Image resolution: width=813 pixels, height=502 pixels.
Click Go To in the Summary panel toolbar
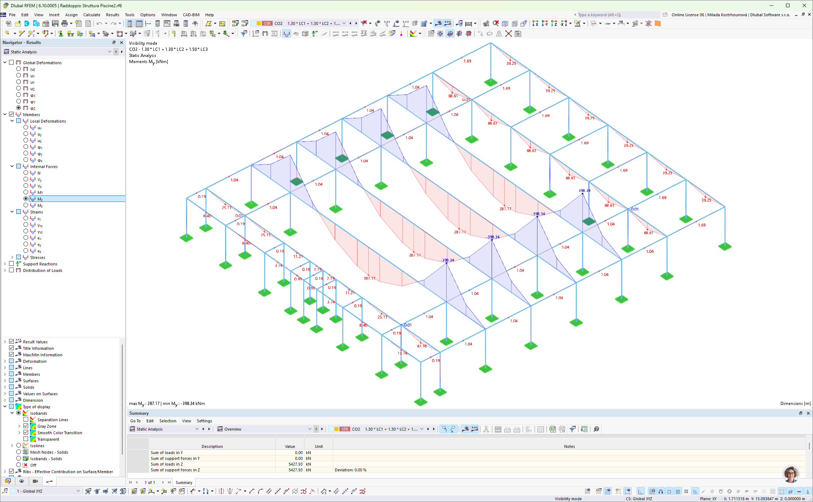[135, 421]
